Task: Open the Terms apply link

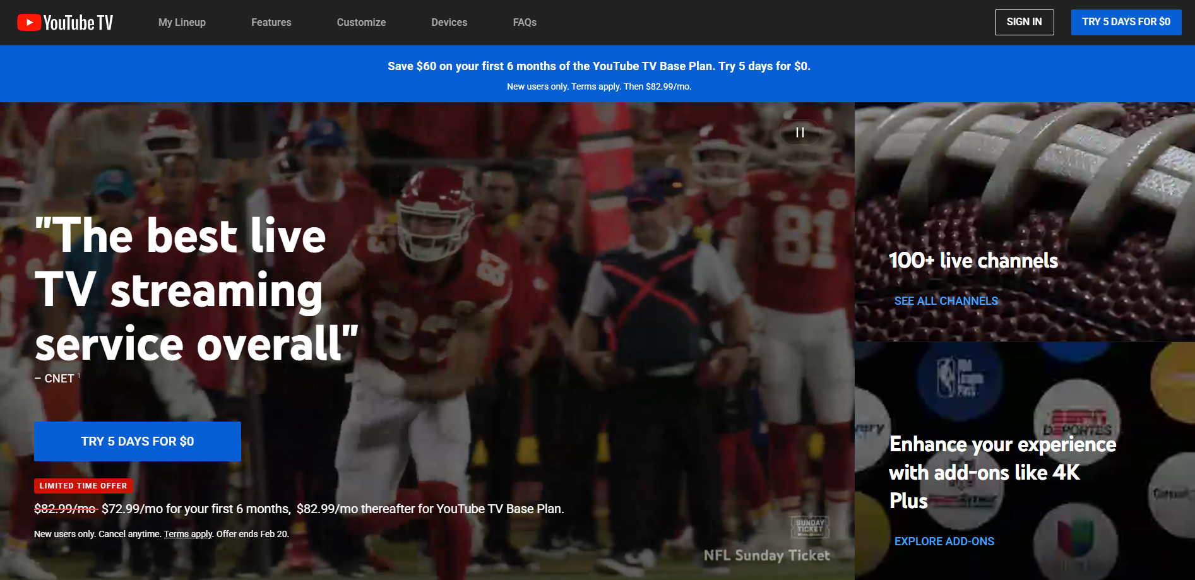Action: coord(188,534)
